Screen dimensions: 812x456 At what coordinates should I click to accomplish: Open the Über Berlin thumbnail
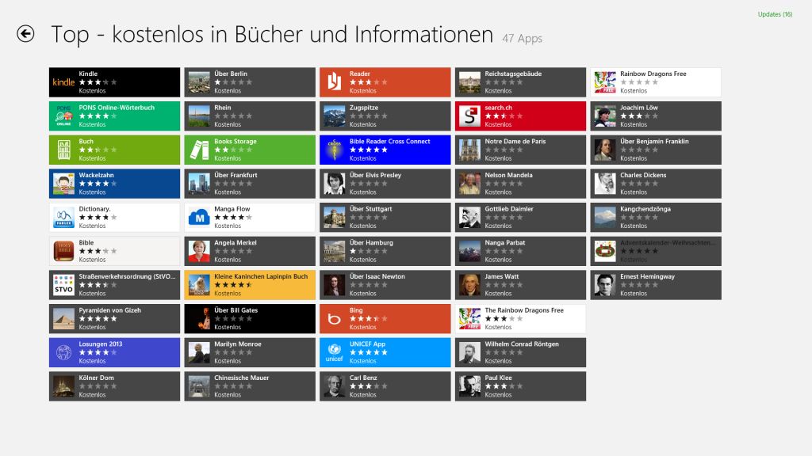tap(199, 82)
